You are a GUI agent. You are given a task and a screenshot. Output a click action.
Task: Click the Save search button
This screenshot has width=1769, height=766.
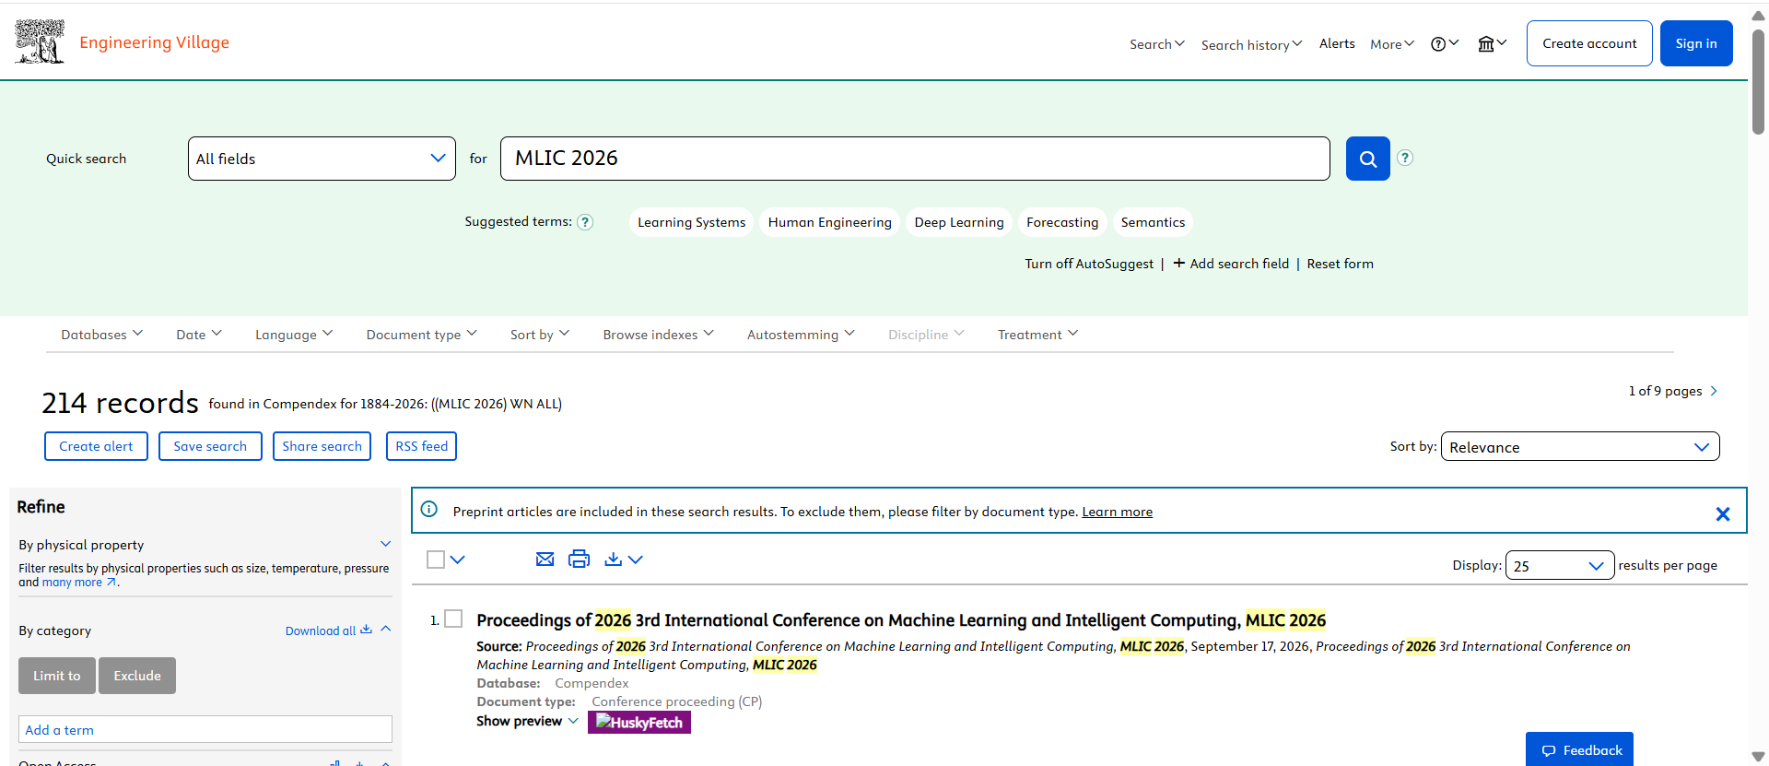210,446
